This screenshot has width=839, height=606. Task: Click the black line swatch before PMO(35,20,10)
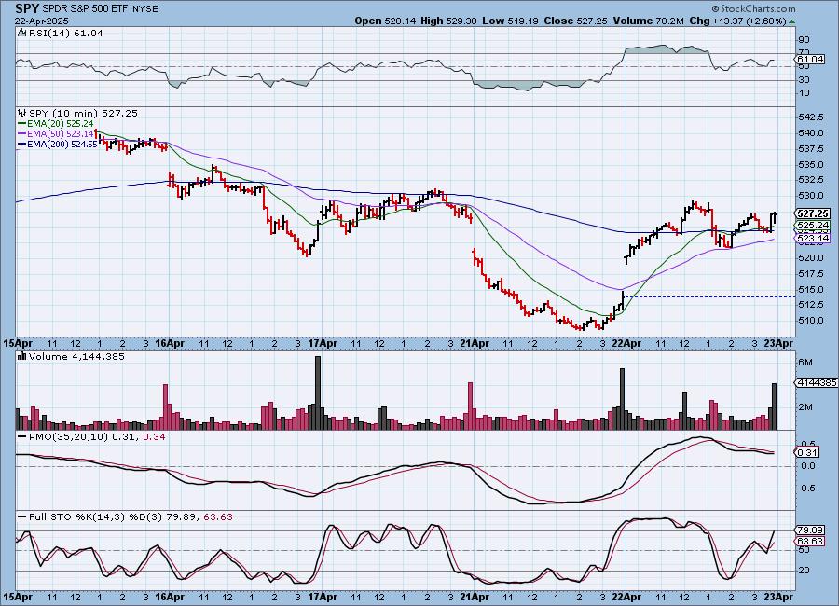click(x=22, y=437)
